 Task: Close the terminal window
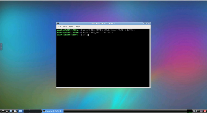[149, 23]
